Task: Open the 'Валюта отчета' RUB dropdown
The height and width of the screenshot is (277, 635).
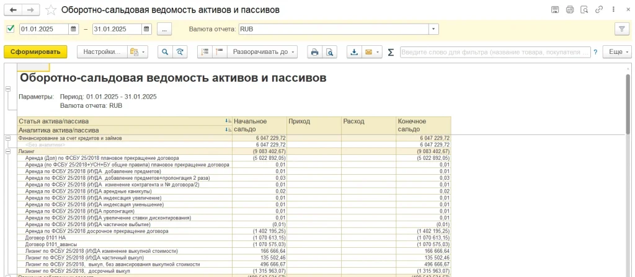Action: tap(433, 29)
